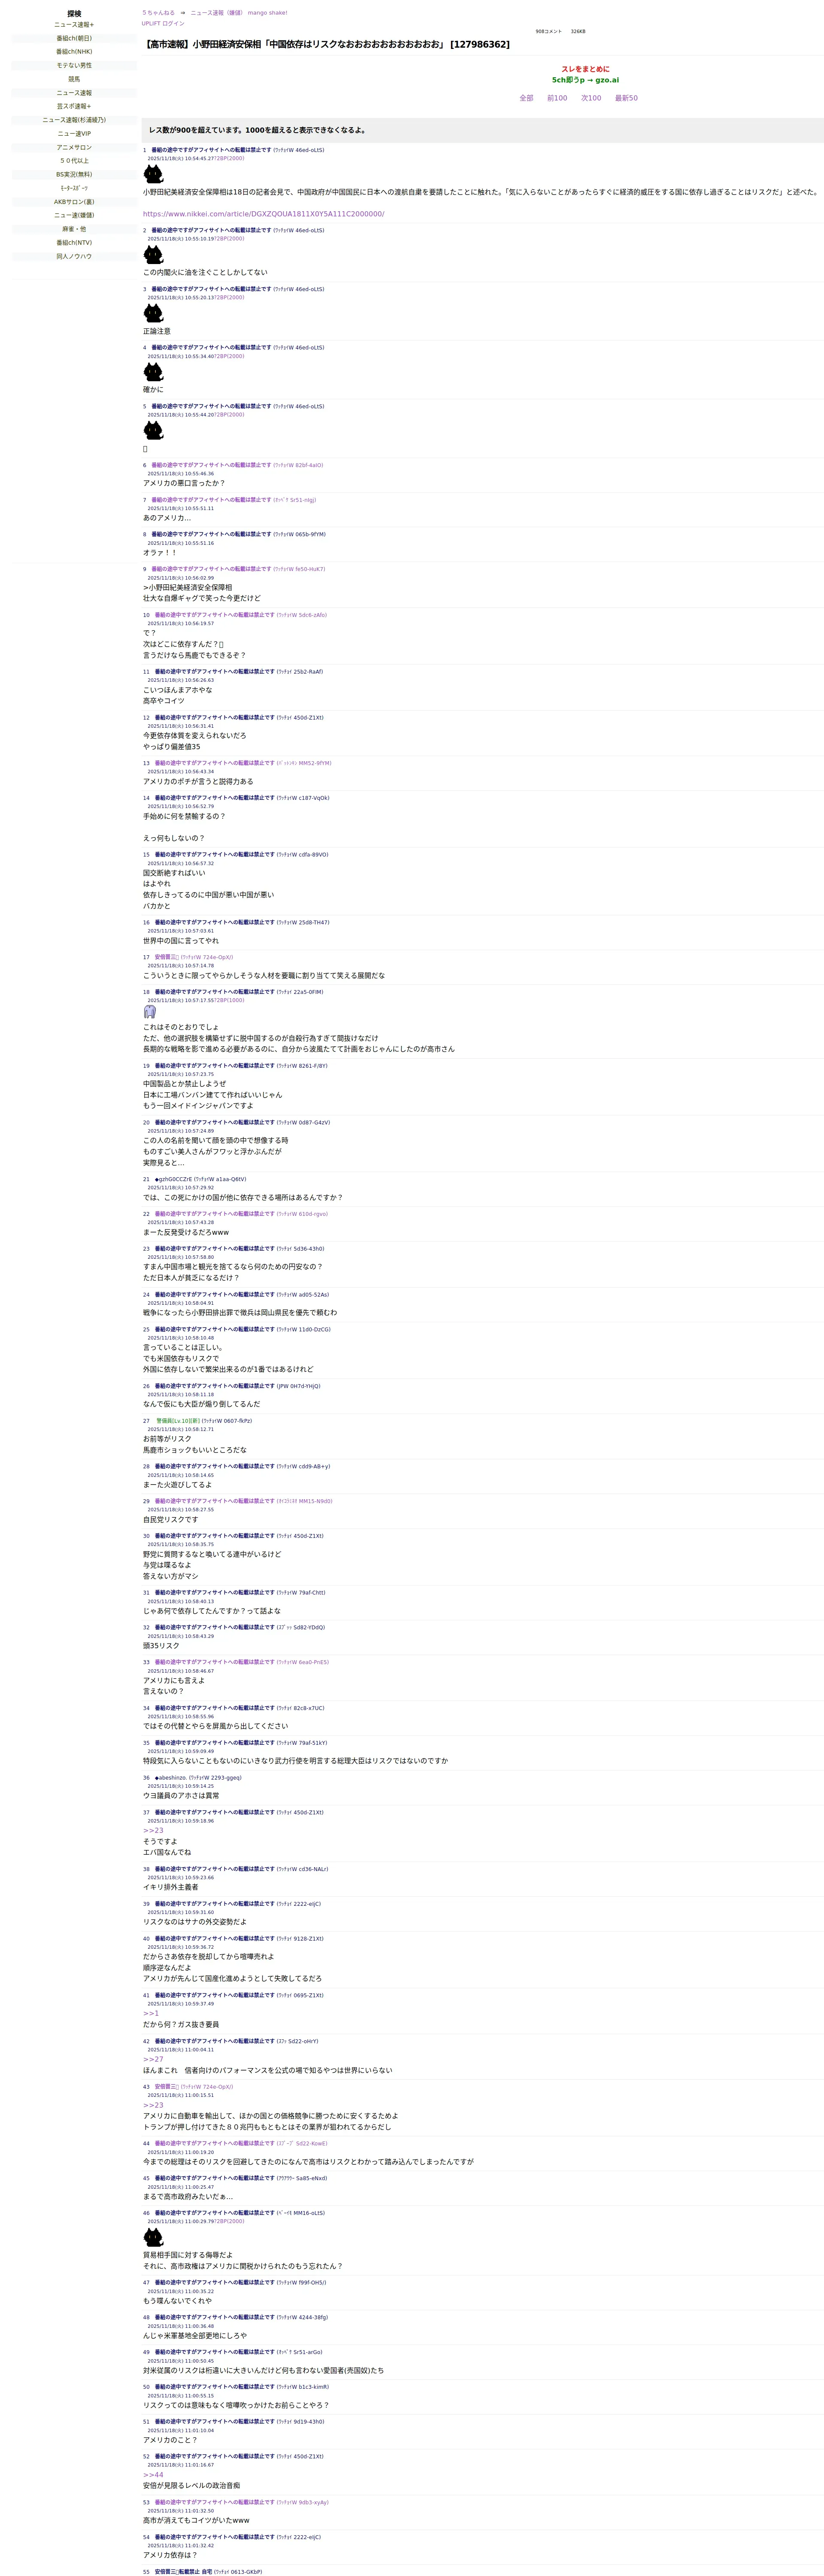This screenshot has height=2576, width=824.
Task: Select the 最新50 navigation link
Action: click(x=626, y=98)
